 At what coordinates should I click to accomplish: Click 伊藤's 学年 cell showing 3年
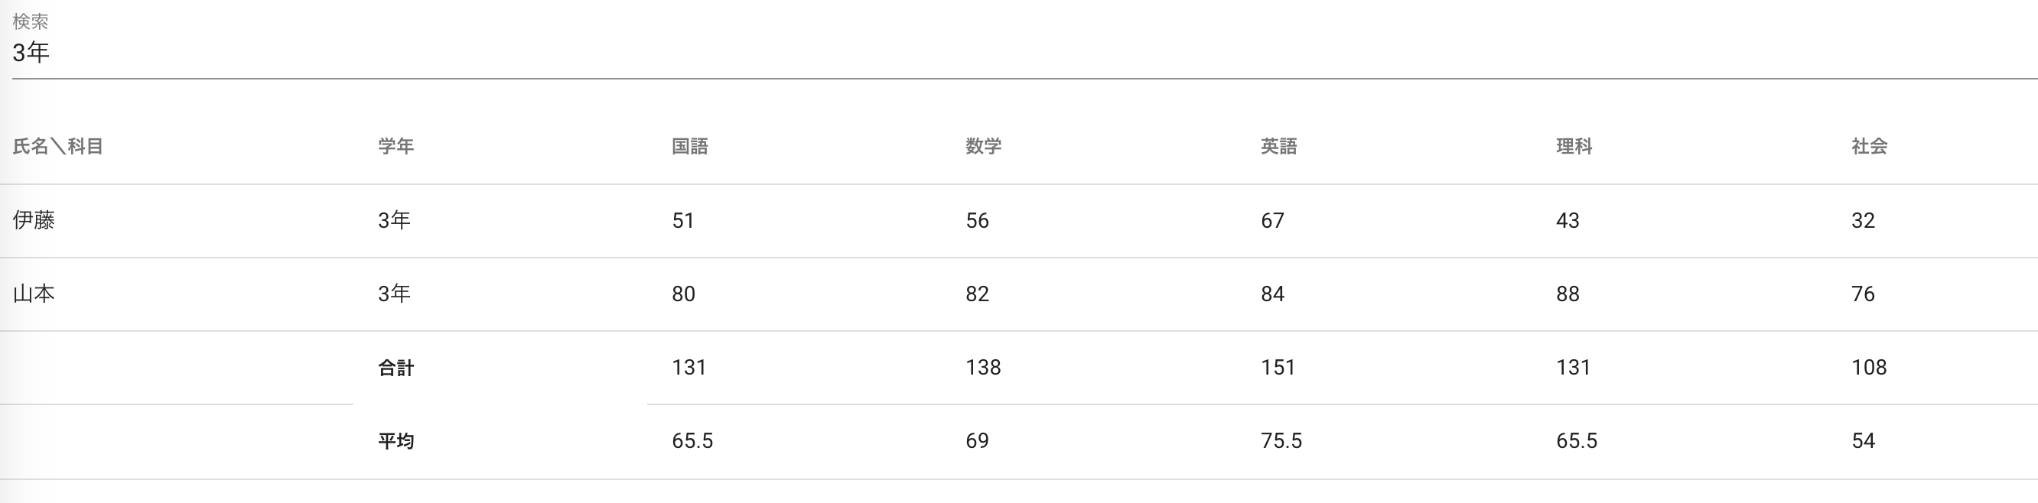coord(394,220)
